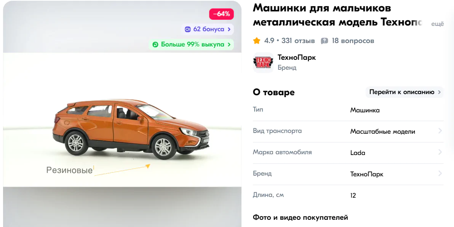Click the question mark icon near 18 вопросов

point(325,41)
